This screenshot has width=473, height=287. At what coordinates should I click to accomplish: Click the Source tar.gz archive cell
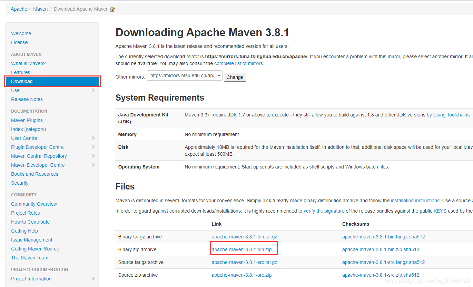pyautogui.click(x=141, y=262)
